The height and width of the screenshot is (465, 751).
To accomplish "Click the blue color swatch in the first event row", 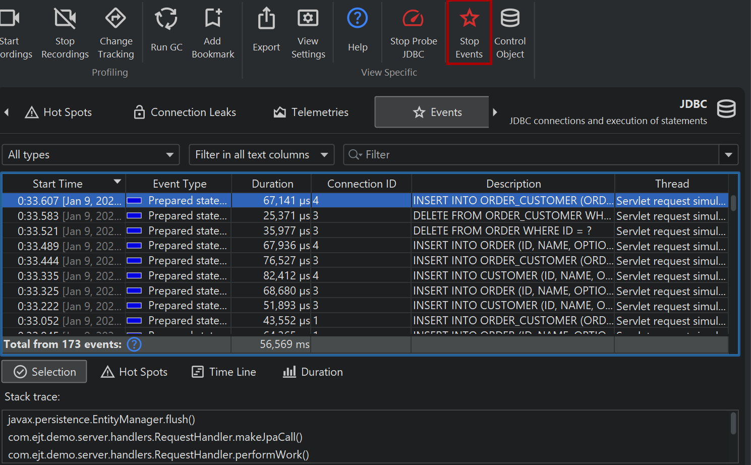I will click(x=134, y=201).
